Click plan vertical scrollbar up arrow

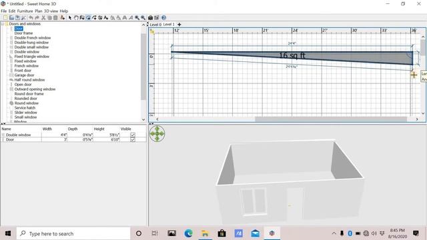tap(423, 37)
